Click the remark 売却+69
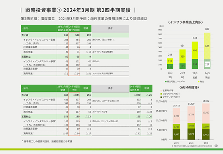 coord(96,62)
